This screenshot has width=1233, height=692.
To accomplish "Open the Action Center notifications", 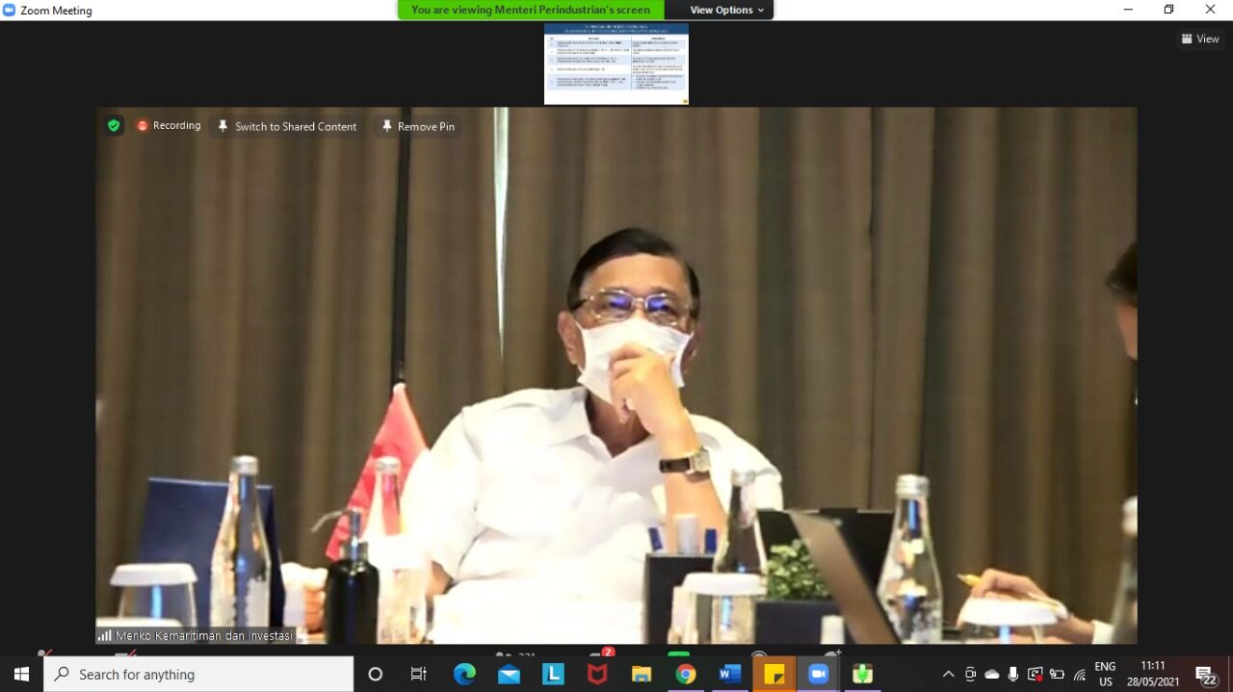I will 1207,675.
